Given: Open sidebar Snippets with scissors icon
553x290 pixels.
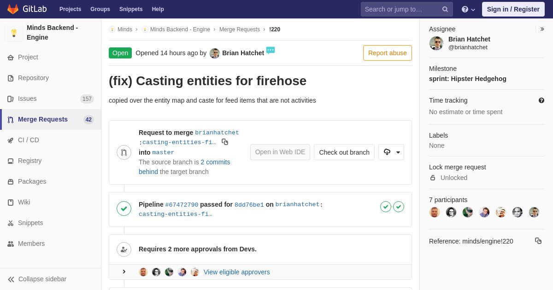Looking at the screenshot, I should coord(51,223).
